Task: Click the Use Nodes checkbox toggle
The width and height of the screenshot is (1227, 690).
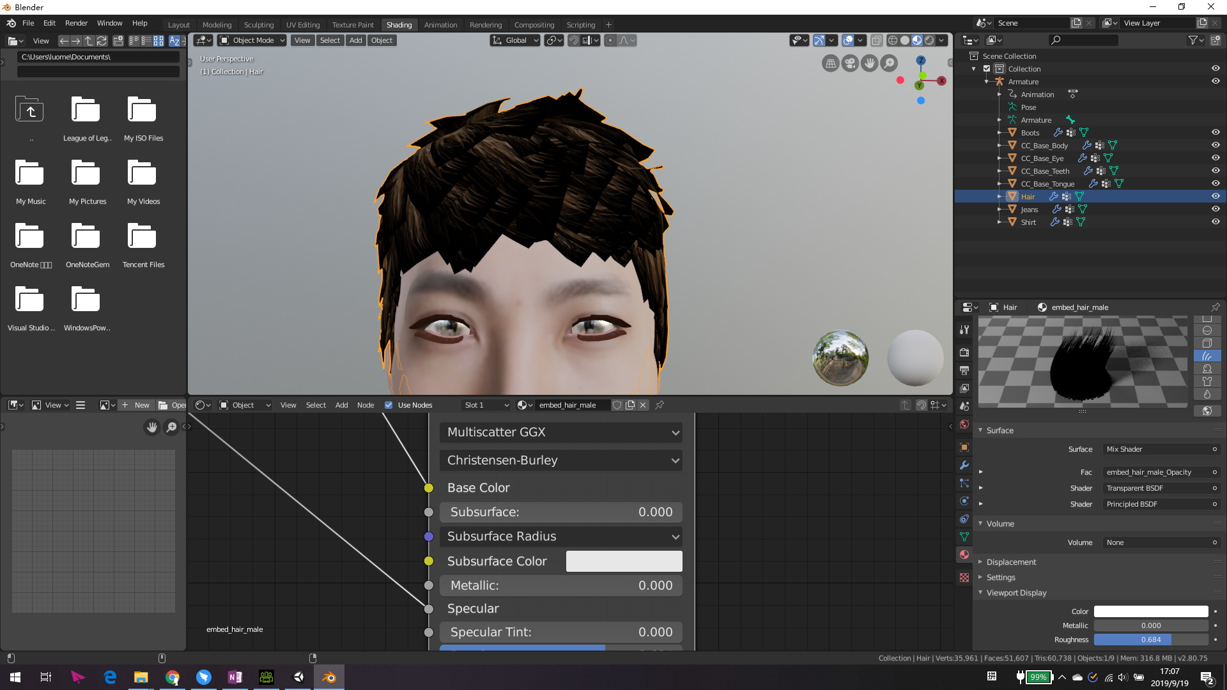Action: 388,405
